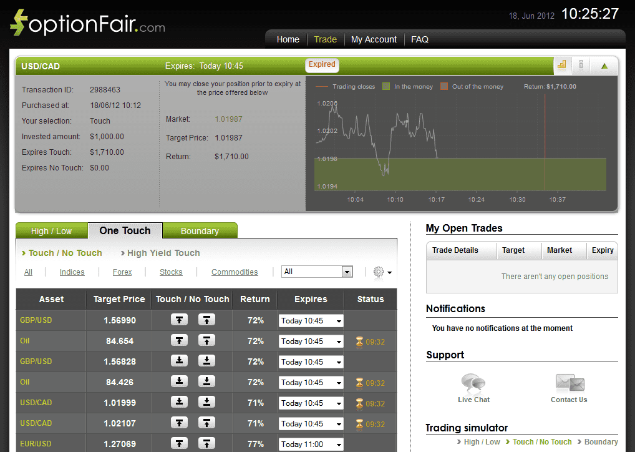Select No Touch for EUR/USD 1.27069

[206, 443]
